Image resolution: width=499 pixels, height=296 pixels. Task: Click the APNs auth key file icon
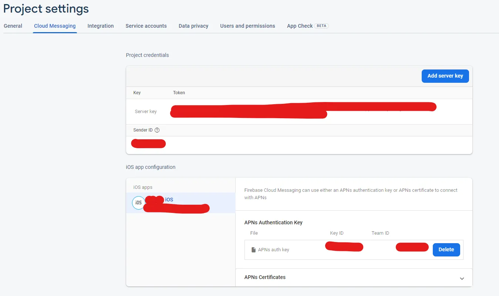[253, 250]
